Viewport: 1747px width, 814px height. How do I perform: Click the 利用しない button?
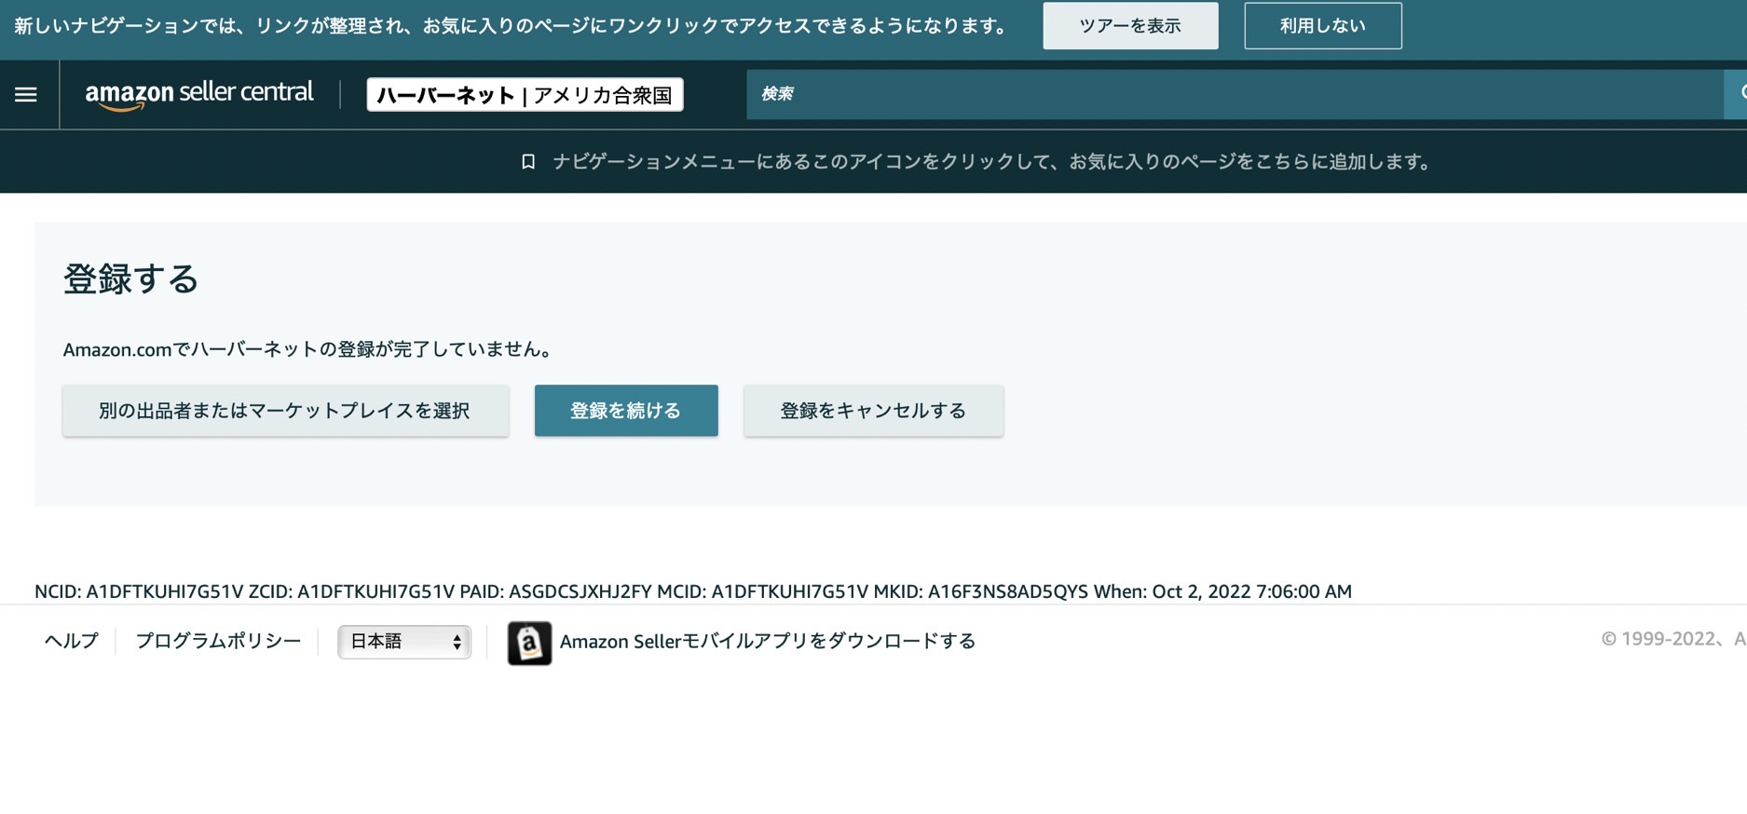[1322, 26]
